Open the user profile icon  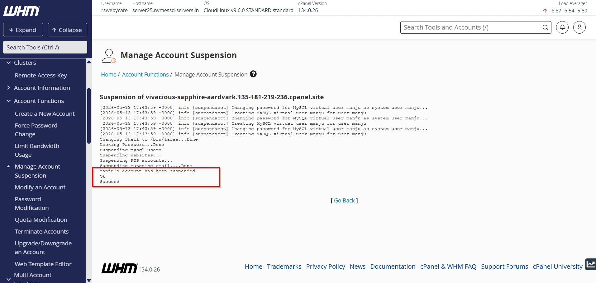pyautogui.click(x=579, y=27)
